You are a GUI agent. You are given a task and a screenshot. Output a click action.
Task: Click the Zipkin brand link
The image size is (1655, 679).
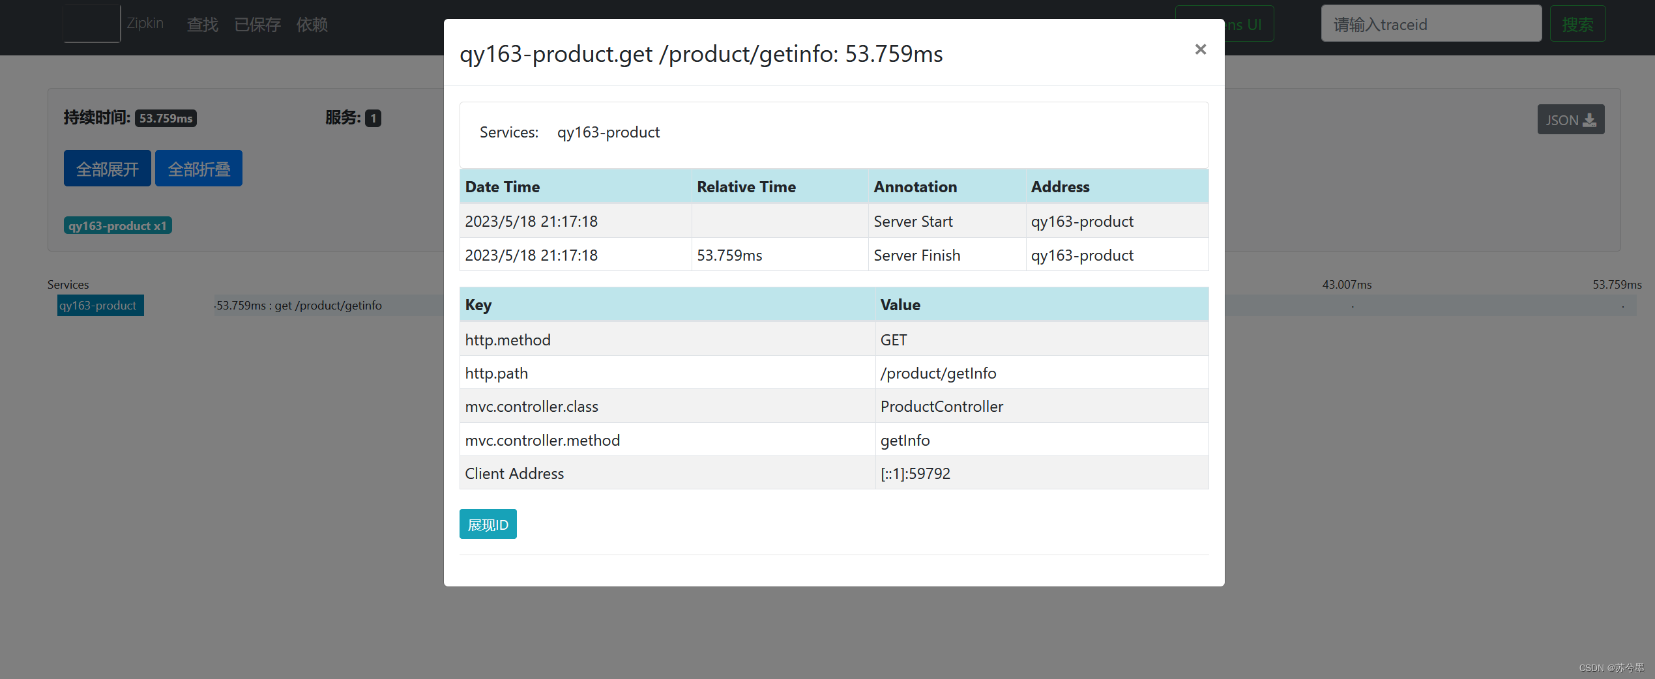click(x=145, y=23)
